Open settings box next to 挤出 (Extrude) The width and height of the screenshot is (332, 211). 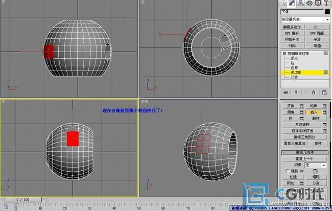tap(301, 106)
